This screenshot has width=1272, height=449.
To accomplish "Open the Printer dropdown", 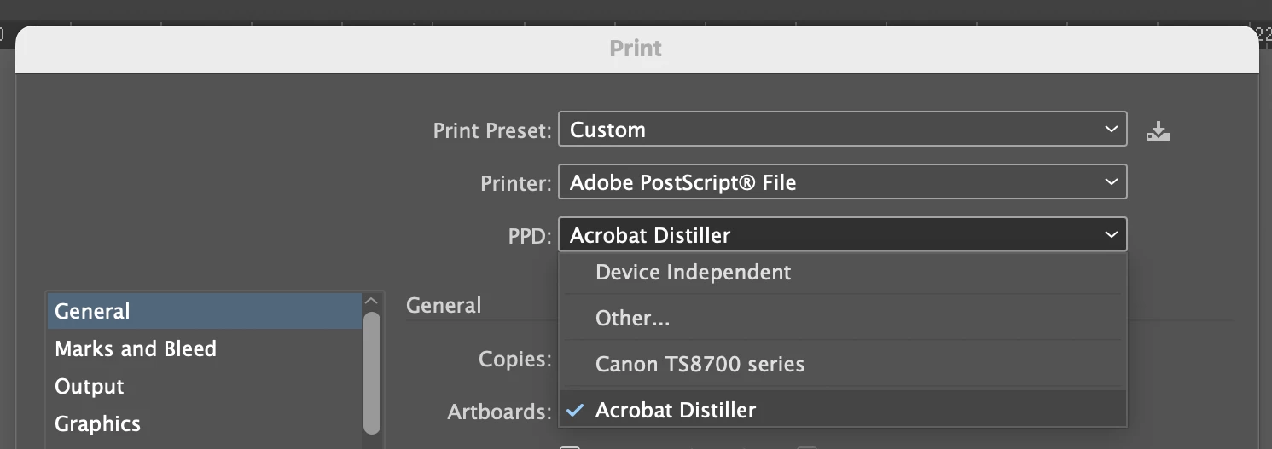I will [x=843, y=181].
